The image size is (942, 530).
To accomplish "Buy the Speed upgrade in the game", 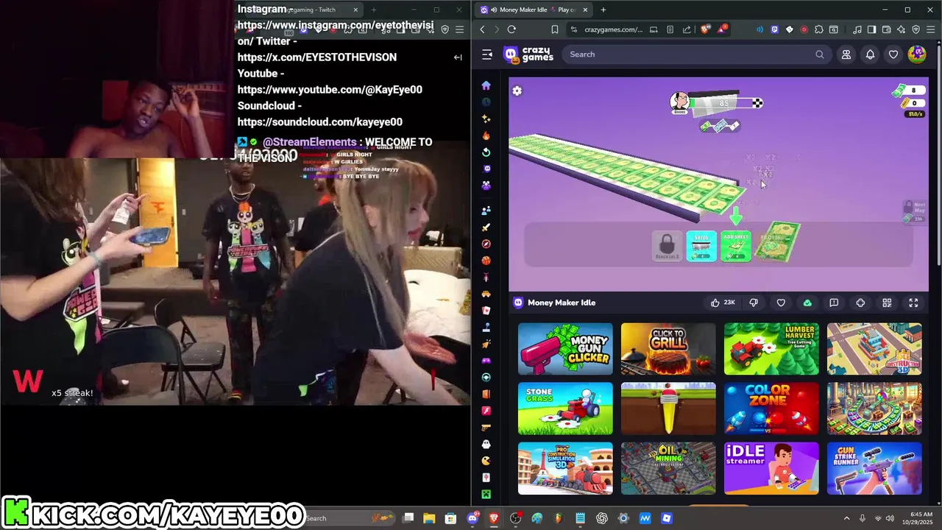I will (x=701, y=246).
